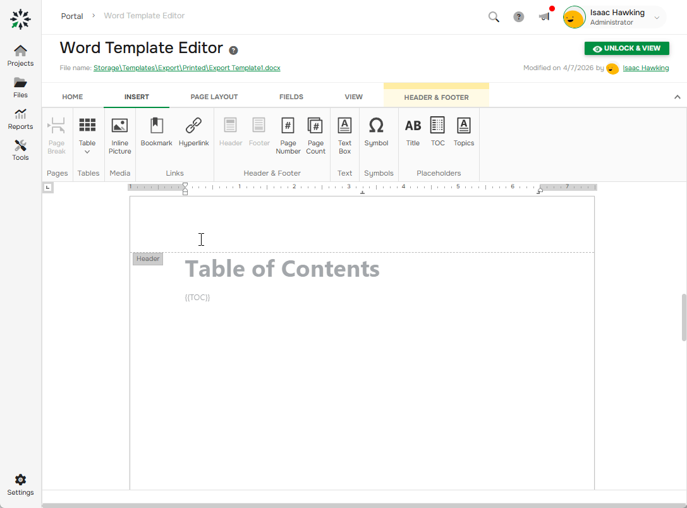Screen dimensions: 687x508
Task: Click the right indent marker on ruler
Action: pos(540,190)
